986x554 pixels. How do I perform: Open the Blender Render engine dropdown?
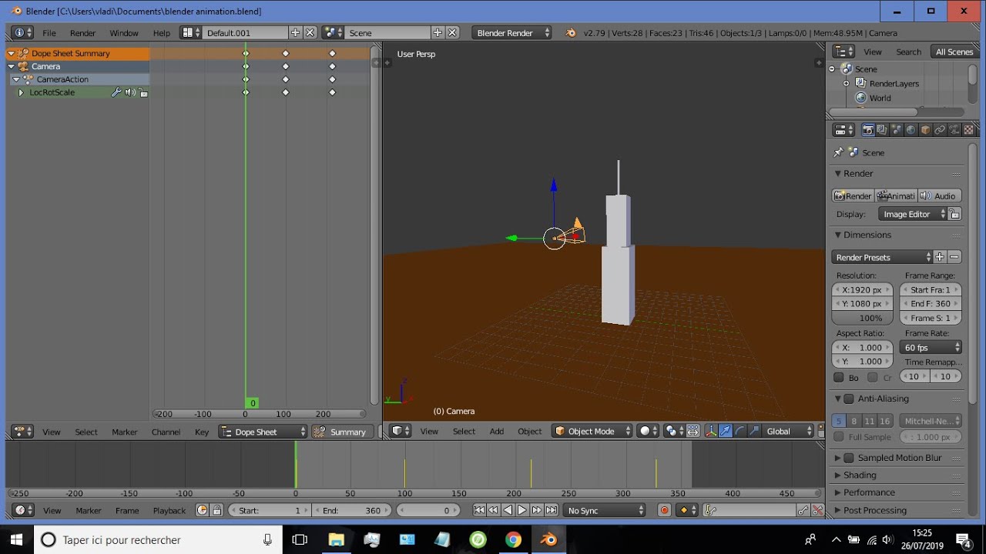pos(511,33)
